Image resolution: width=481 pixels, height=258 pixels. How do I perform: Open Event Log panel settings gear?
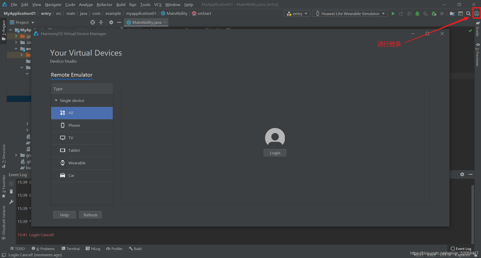(462, 174)
